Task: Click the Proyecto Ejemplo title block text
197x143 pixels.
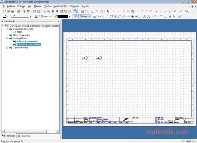Action: tap(103, 119)
